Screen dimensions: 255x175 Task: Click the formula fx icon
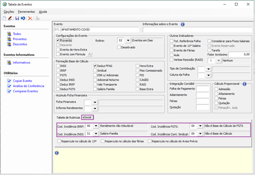point(89,54)
